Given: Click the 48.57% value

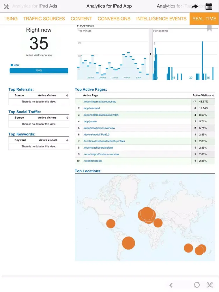Looking at the screenshot, I should 204,102.
